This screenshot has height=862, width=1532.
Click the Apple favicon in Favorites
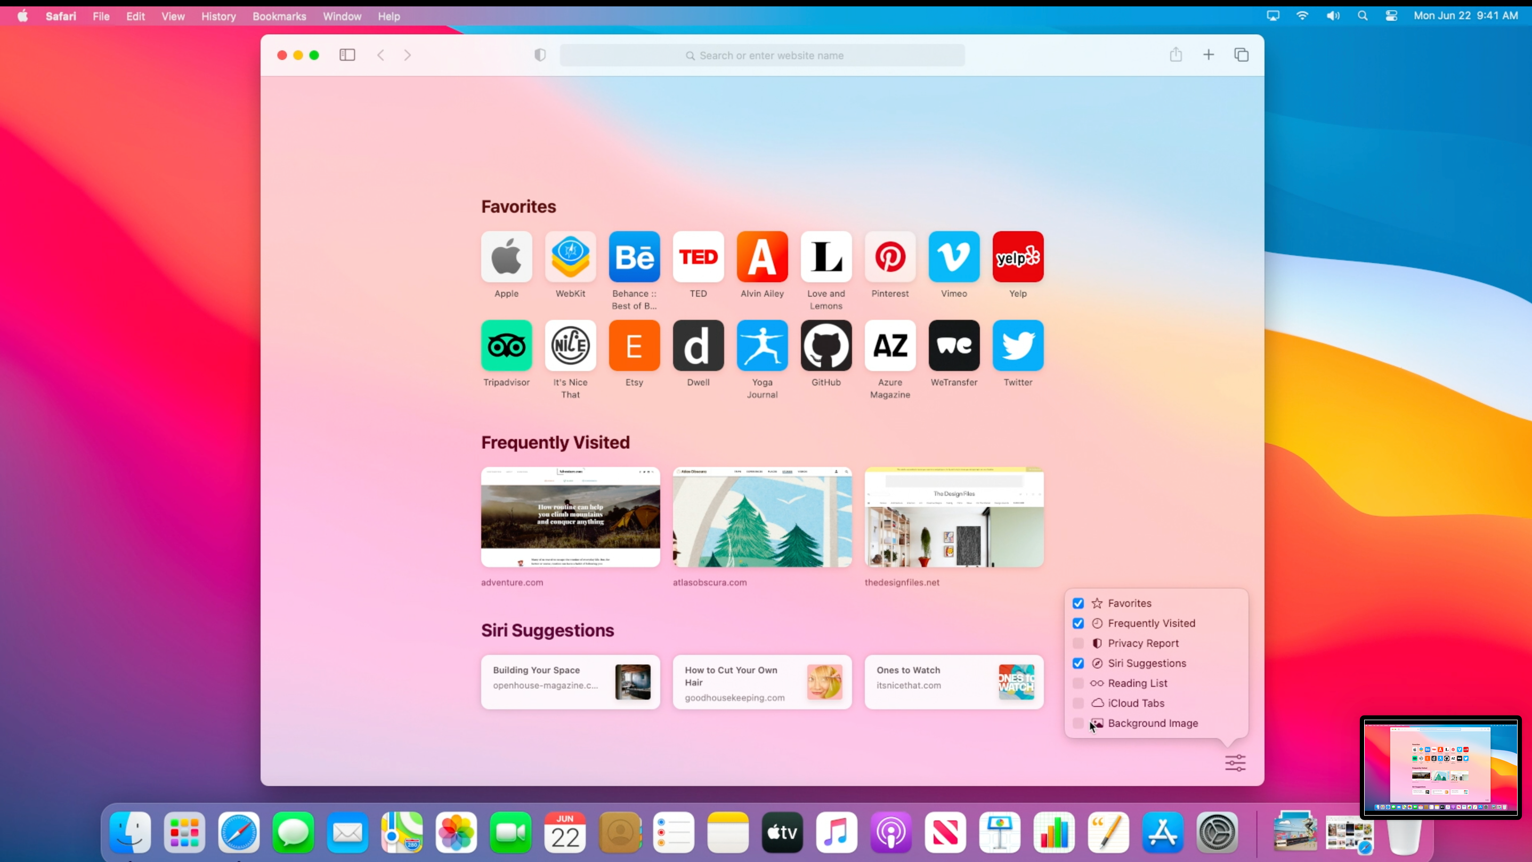[506, 256]
